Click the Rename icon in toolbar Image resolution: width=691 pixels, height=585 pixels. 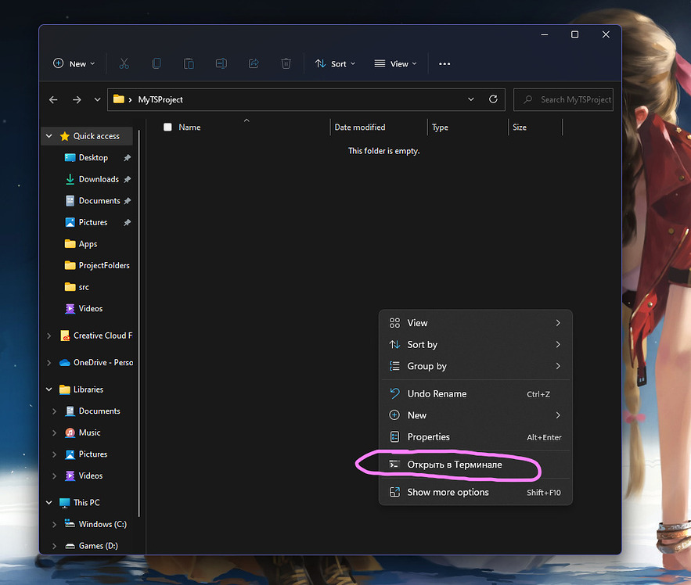(221, 63)
